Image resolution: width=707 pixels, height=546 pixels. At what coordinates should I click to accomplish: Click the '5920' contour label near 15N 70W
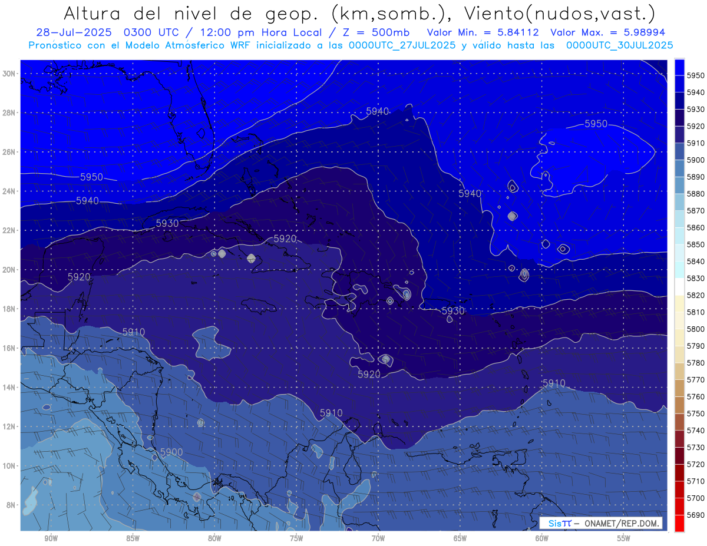pos(369,374)
